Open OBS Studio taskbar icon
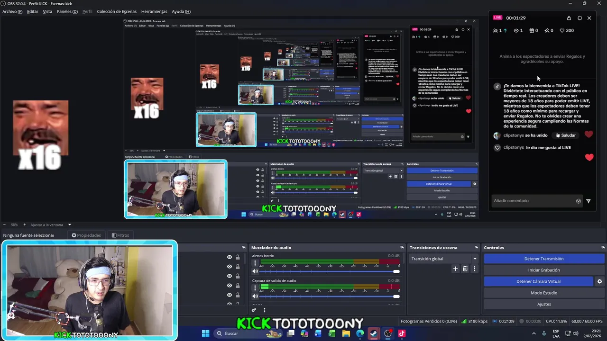The height and width of the screenshot is (341, 607). 388,333
